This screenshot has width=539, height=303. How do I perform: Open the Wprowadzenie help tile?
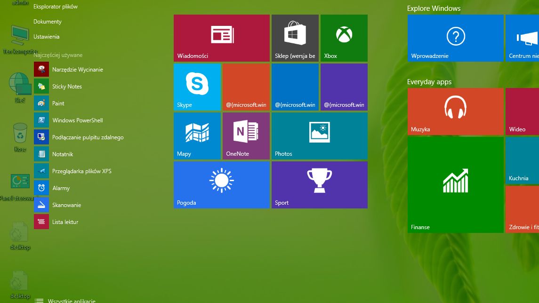[x=456, y=38]
